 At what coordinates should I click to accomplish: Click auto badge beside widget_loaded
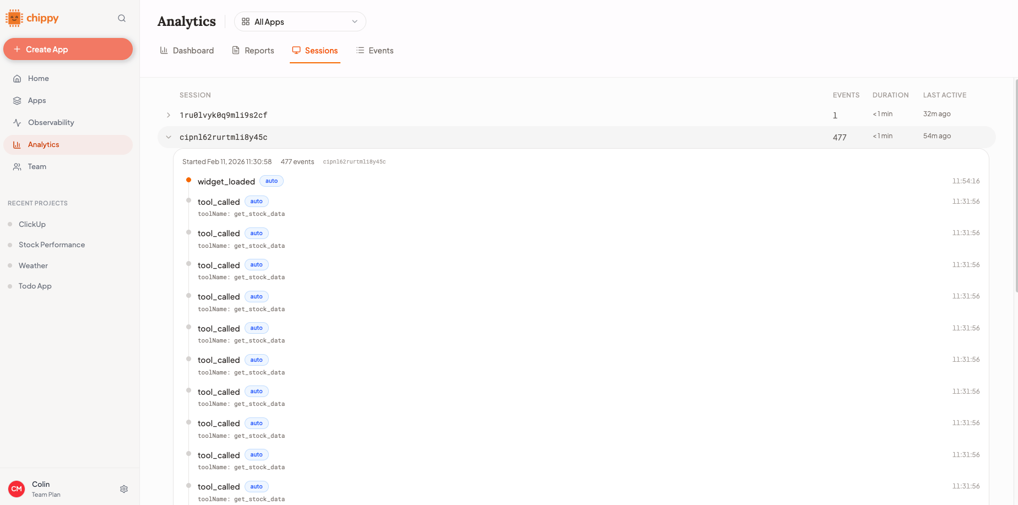click(x=272, y=181)
